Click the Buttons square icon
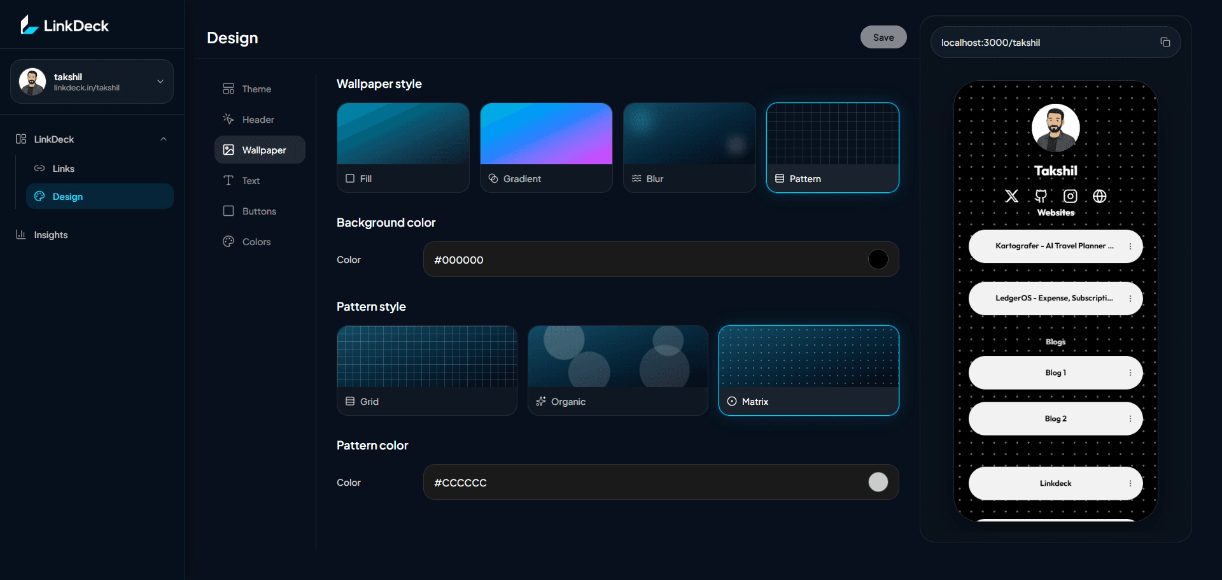Screen dimensions: 1222x580 [x=228, y=211]
